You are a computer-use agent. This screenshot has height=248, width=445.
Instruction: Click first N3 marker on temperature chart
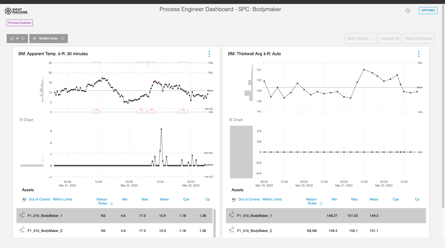[96, 110]
